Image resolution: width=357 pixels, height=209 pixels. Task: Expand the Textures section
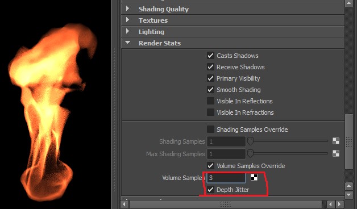point(127,20)
